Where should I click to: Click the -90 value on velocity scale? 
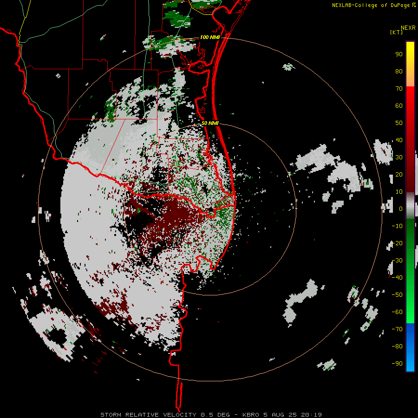(x=397, y=364)
